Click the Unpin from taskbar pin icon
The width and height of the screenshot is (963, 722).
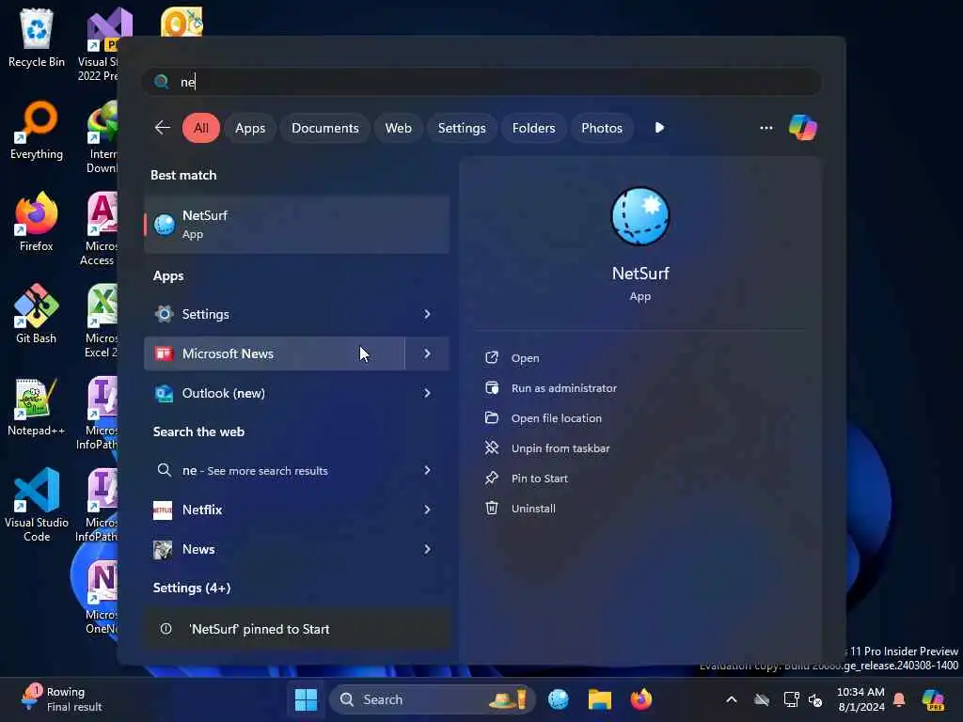pos(492,447)
